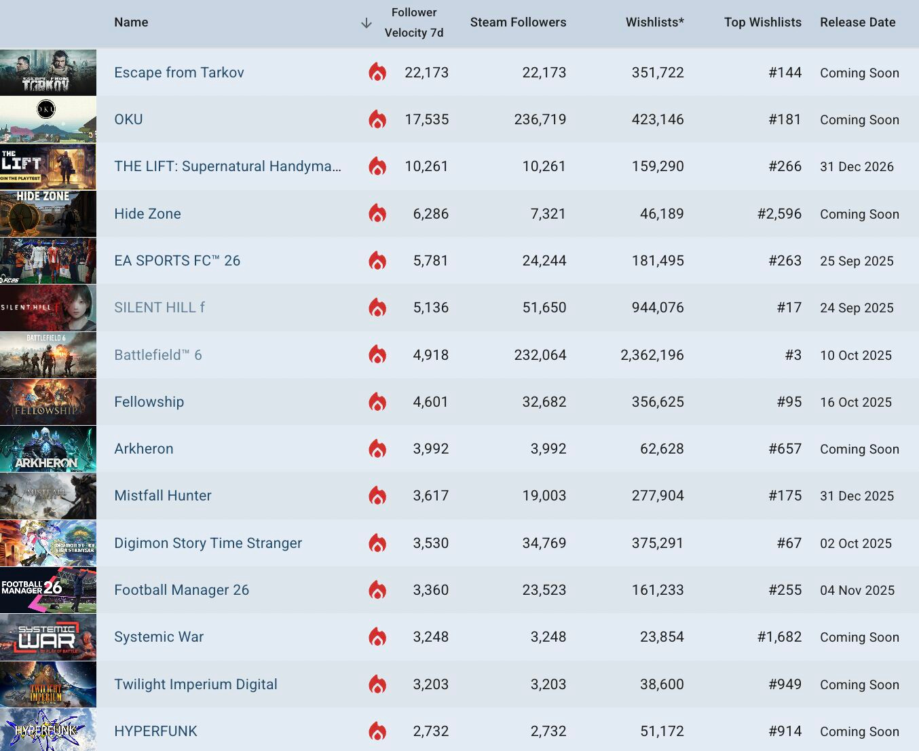This screenshot has height=751, width=919.
Task: Sort by Release Date column
Action: (858, 22)
